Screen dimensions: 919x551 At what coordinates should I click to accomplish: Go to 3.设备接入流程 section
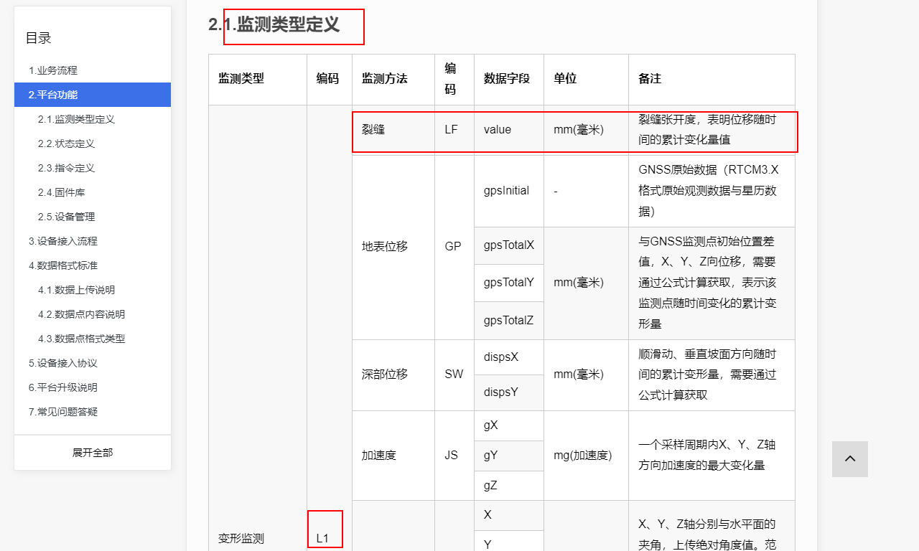(x=63, y=241)
